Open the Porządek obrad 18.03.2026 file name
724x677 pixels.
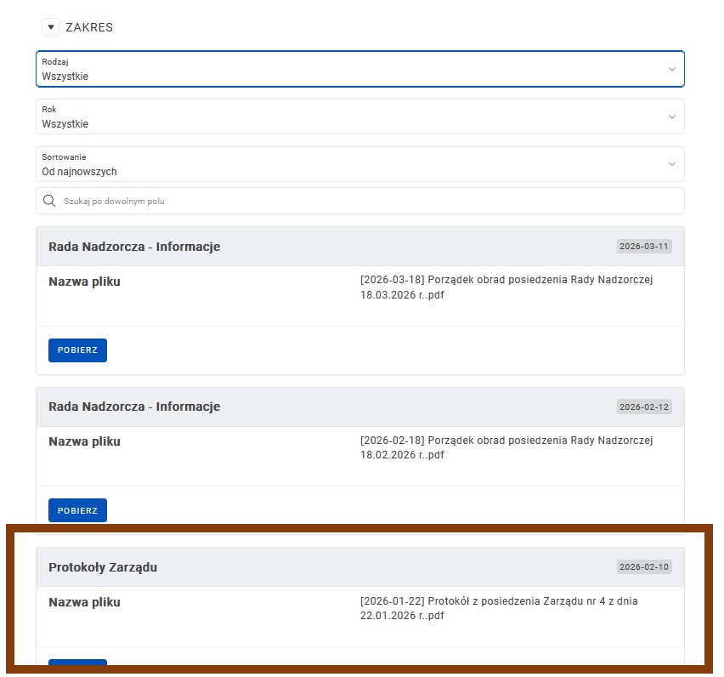coord(506,287)
